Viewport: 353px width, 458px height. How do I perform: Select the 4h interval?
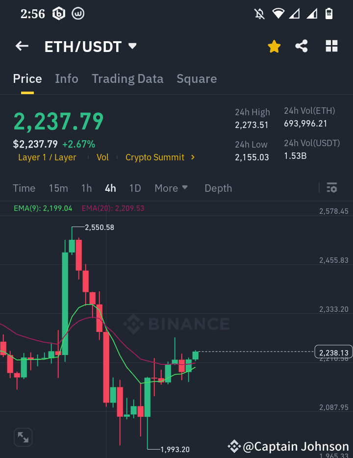tap(110, 188)
